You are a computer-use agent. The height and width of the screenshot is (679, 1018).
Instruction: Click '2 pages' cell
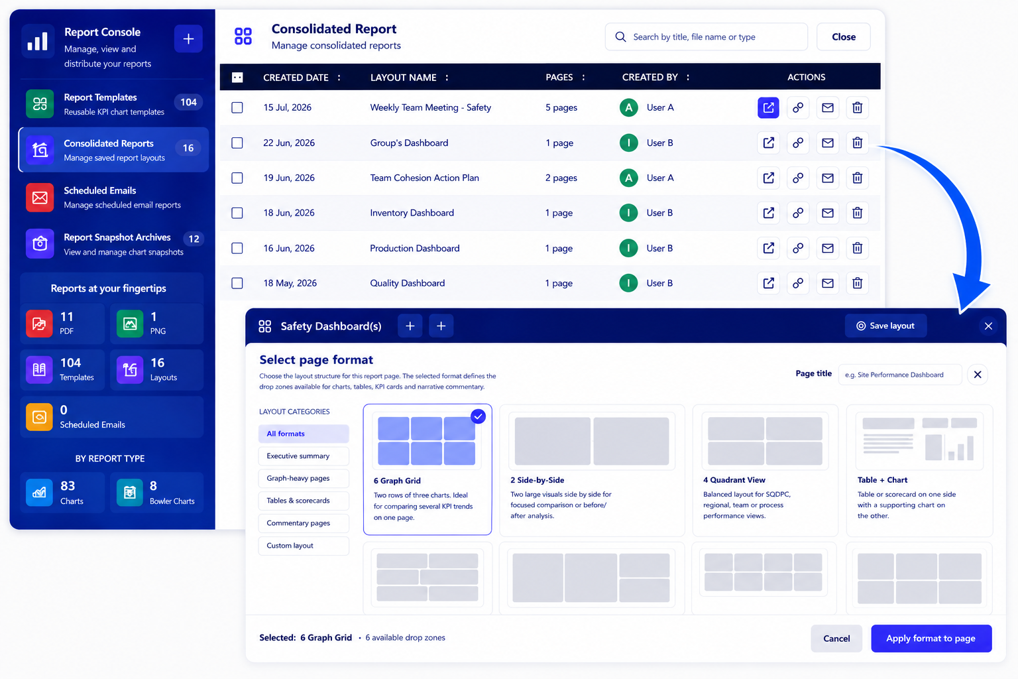(x=561, y=178)
